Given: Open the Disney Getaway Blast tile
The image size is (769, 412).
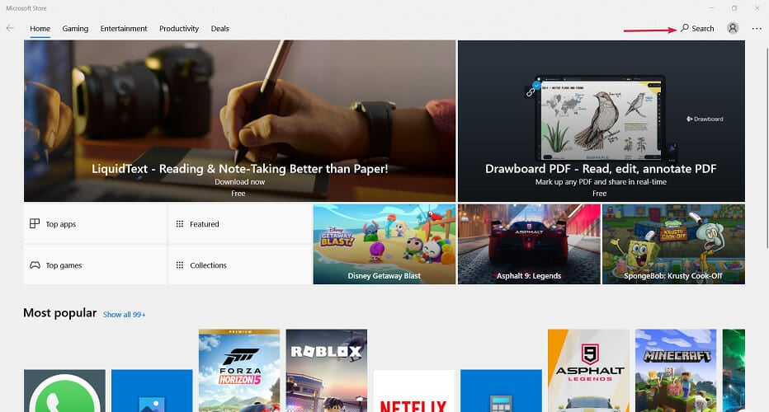Looking at the screenshot, I should [x=384, y=244].
